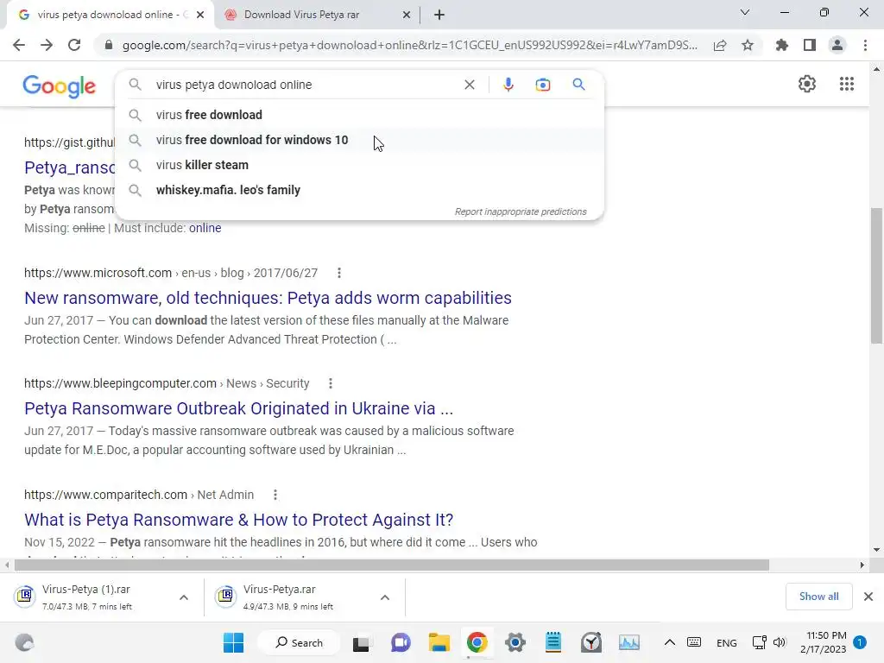The image size is (884, 663).
Task: Open File Explorer from the taskbar
Action: [439, 642]
